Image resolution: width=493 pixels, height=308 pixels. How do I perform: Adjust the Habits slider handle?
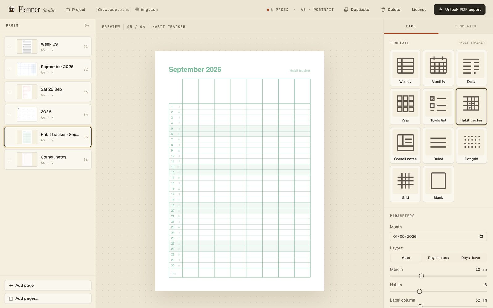coord(419,291)
